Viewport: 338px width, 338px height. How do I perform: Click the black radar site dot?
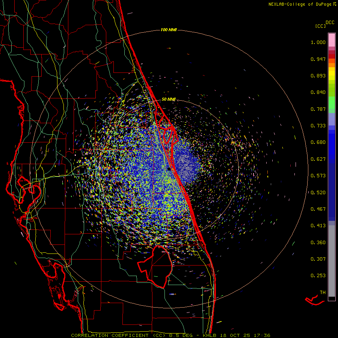click(x=169, y=169)
